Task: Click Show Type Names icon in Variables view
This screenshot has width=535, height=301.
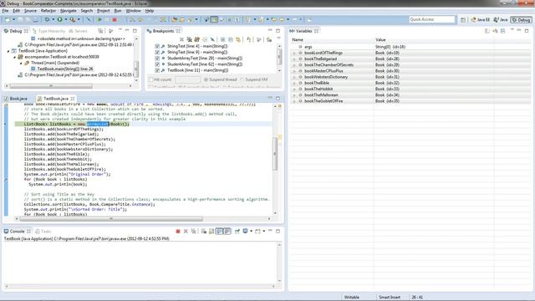Action: pos(487,31)
